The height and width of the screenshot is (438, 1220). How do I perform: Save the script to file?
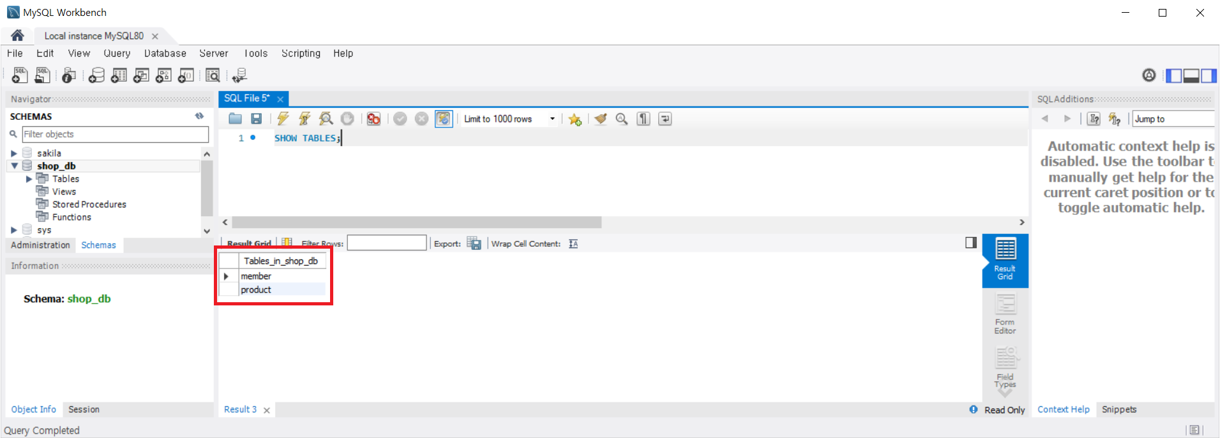256,119
